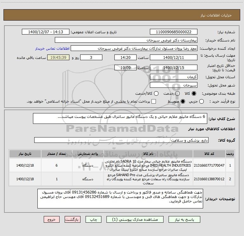Click the تعداد / مقدار column header

(x=57, y=154)
